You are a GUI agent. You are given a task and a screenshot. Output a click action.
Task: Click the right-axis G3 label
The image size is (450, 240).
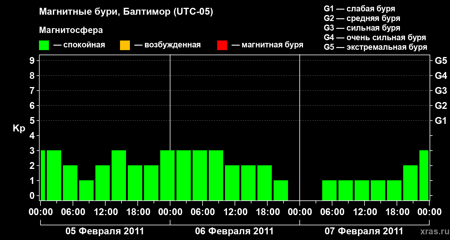pyautogui.click(x=441, y=91)
